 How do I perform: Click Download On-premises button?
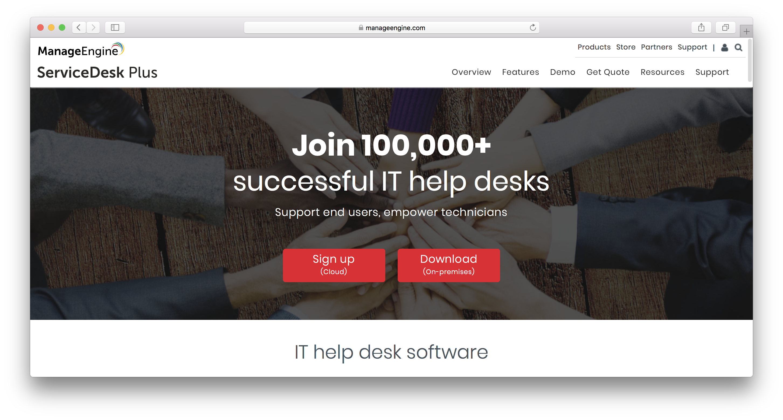tap(448, 264)
